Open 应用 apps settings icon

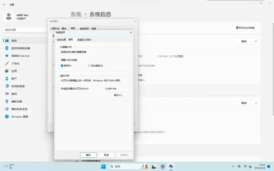[7, 71]
